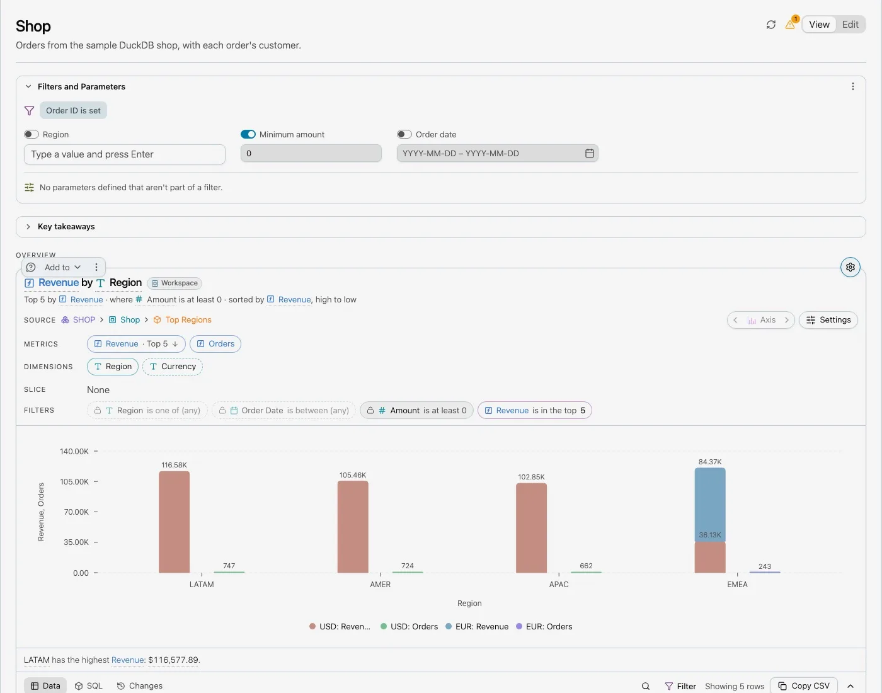The width and height of the screenshot is (882, 693).
Task: Open the Add to dropdown
Action: 63,267
